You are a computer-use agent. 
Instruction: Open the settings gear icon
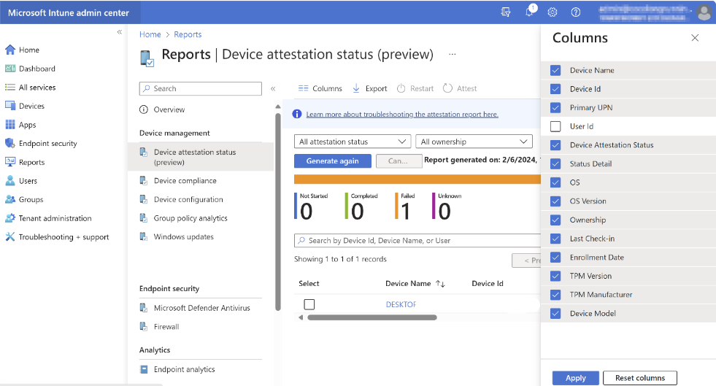(553, 12)
